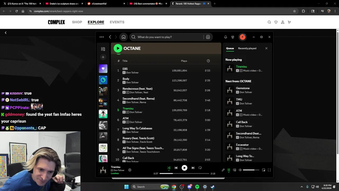Open Rema artist link under Secondhand
The image size is (339, 191).
pyautogui.click(x=143, y=102)
